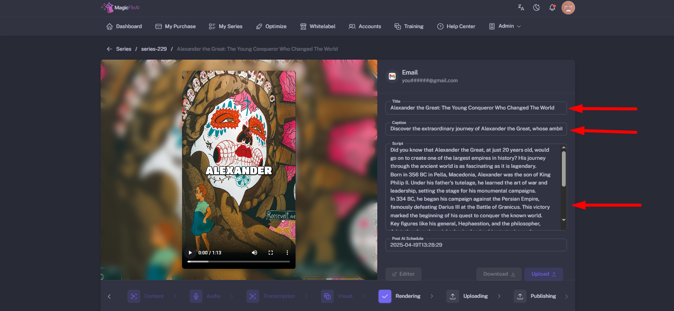Select the Rendering step
This screenshot has height=311, width=674.
[400, 296]
